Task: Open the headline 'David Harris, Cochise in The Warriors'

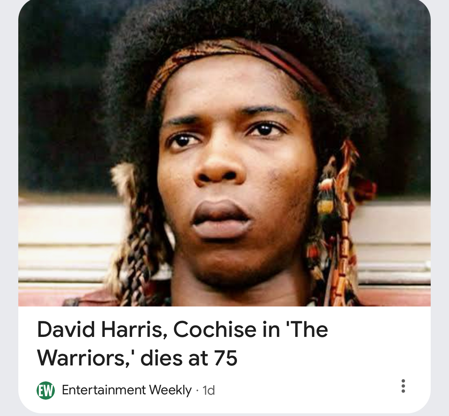Action: (x=182, y=343)
